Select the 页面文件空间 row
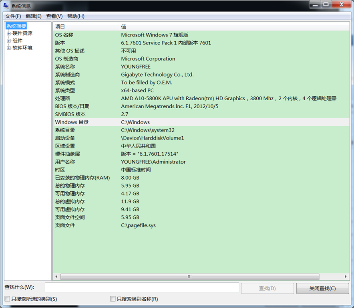Screen dimensions: 354x308 tap(201, 217)
